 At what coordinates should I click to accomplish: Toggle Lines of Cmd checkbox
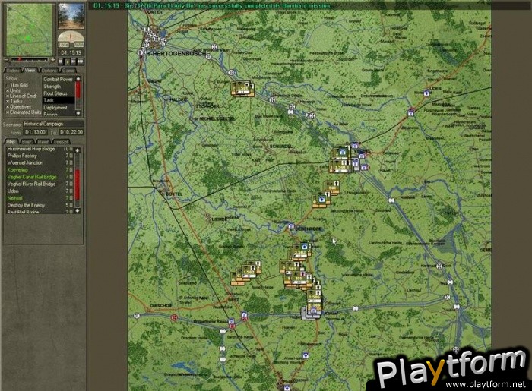8,96
